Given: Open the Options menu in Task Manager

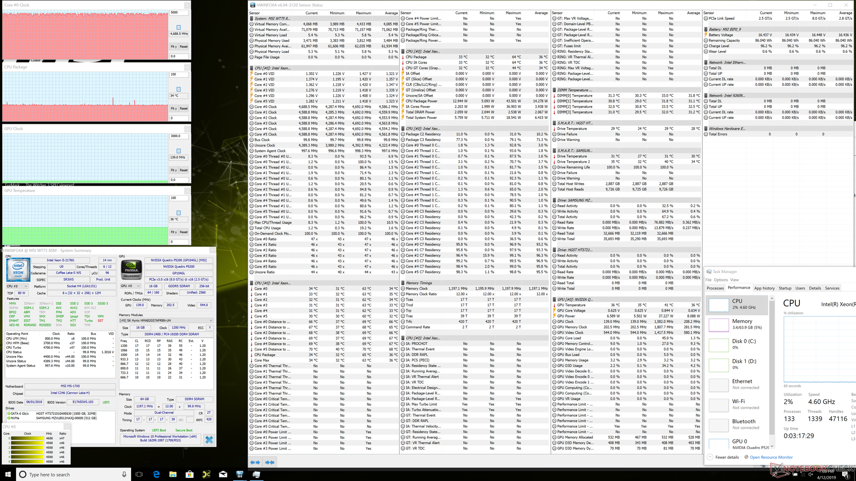Looking at the screenshot, I should pos(720,280).
